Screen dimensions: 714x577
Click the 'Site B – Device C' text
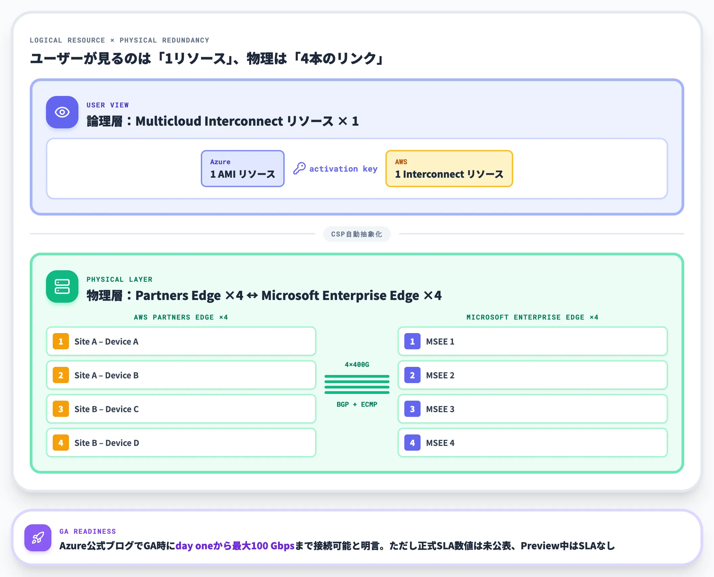[107, 409]
